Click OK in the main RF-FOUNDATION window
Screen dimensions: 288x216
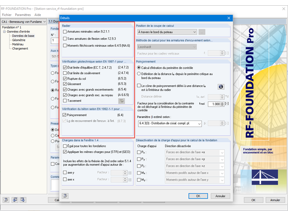(254, 200)
